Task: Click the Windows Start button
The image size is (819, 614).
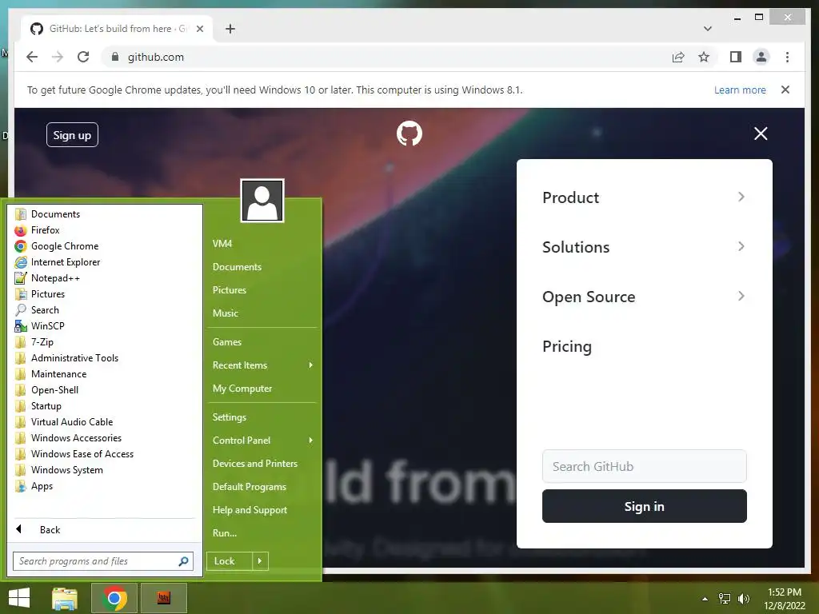Action: point(19,598)
